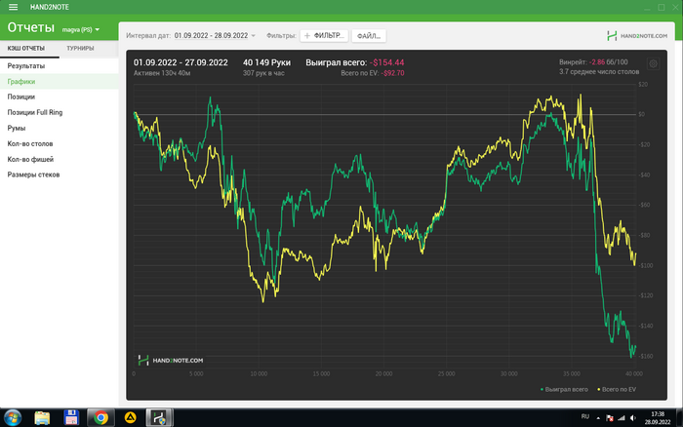Click the 40 149 Руки hands count
683x427 pixels.
pyautogui.click(x=266, y=62)
